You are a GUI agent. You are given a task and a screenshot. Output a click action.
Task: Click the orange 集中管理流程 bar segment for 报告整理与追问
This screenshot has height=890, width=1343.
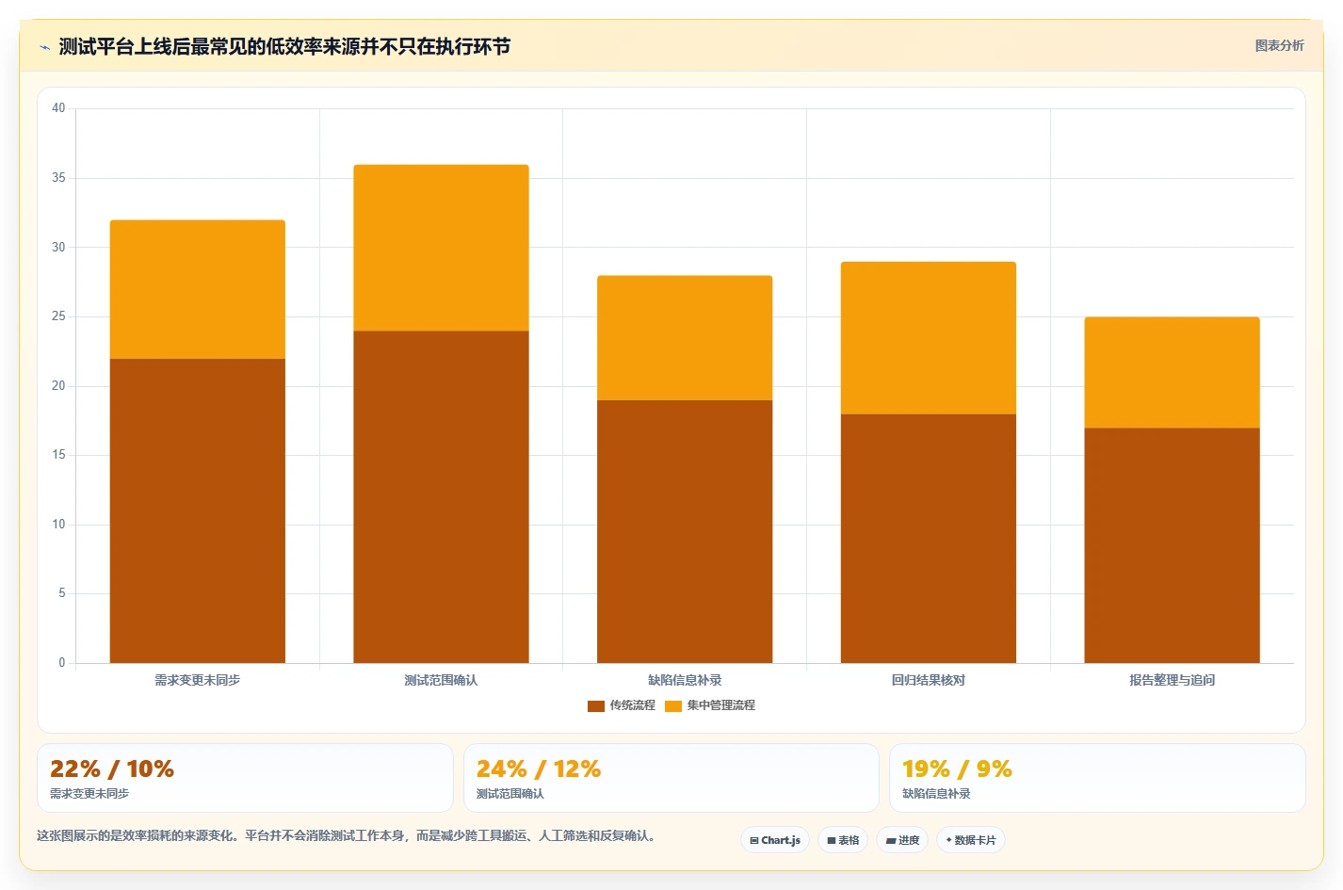tap(1172, 373)
